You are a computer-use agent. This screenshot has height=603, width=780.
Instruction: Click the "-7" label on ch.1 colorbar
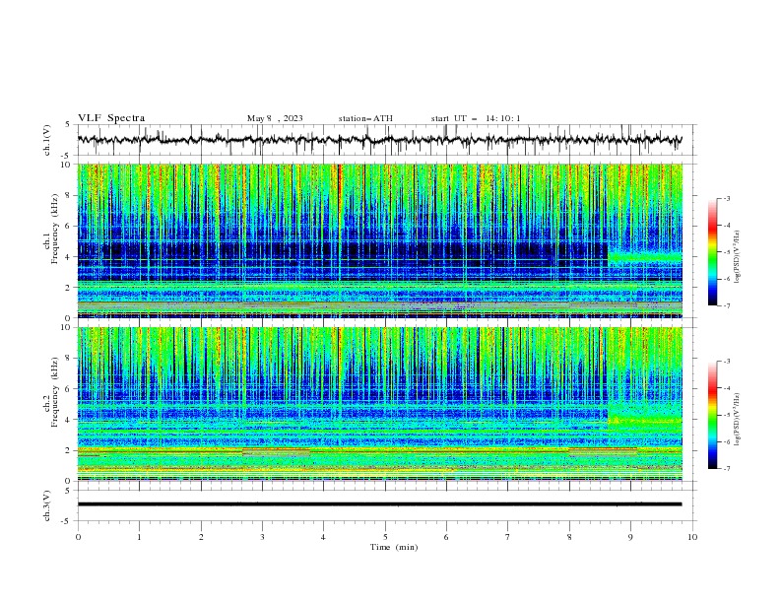[726, 305]
